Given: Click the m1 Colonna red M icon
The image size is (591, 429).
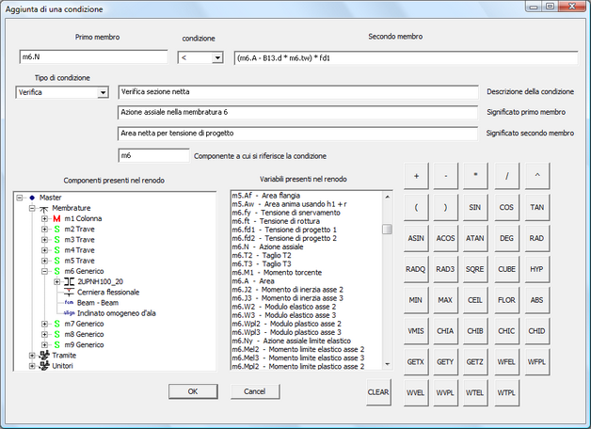Looking at the screenshot, I should pos(56,218).
